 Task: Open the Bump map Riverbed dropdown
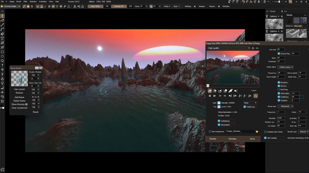pos(285,106)
